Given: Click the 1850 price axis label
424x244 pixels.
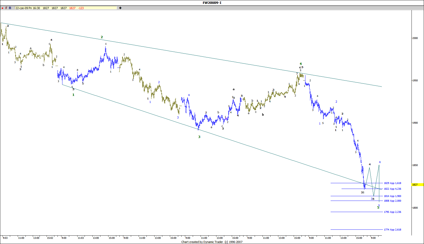Looking at the screenshot, I should click(x=415, y=165).
